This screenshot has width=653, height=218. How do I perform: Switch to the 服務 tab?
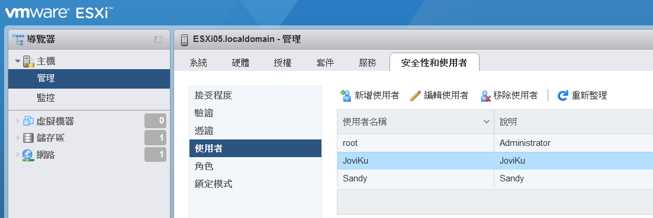pyautogui.click(x=367, y=63)
